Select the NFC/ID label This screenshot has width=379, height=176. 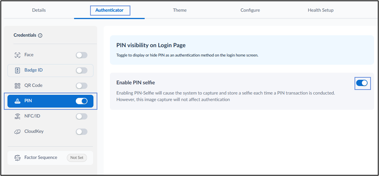coord(32,116)
